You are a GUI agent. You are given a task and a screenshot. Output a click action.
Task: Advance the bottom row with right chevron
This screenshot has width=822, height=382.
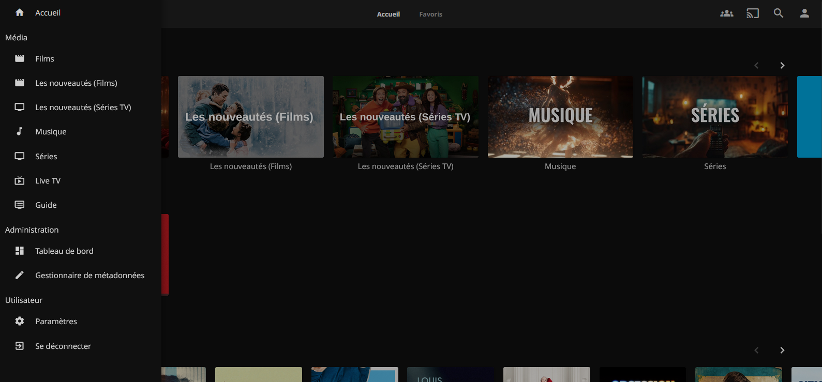[782, 350]
